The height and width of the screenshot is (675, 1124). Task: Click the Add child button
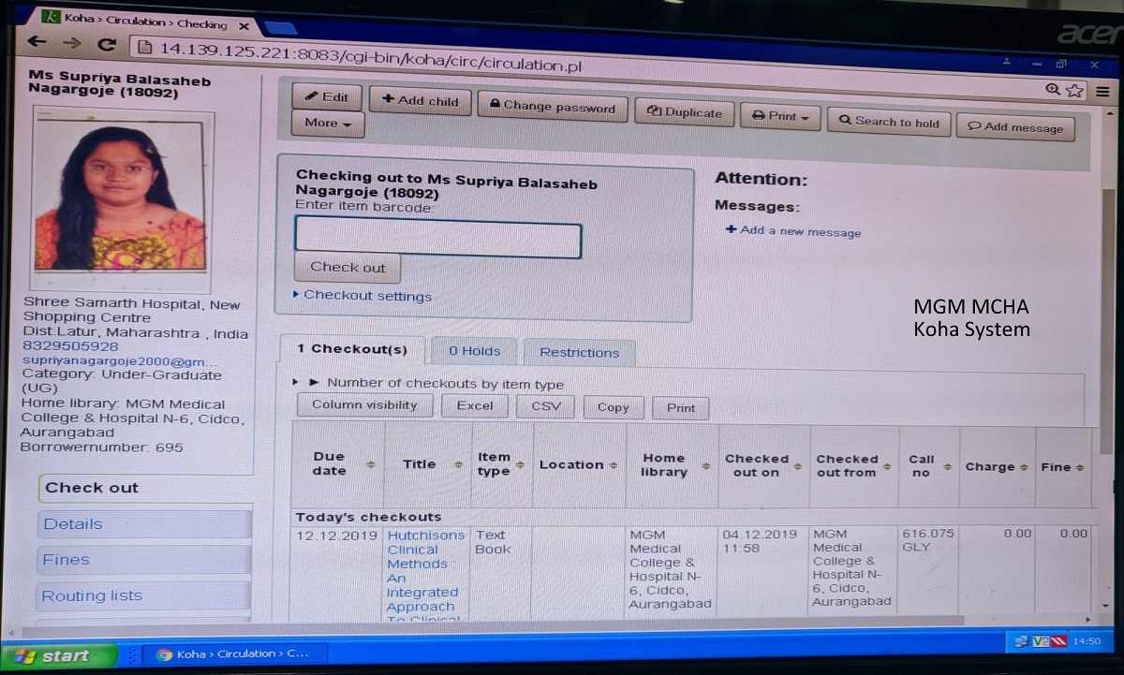[x=421, y=101]
